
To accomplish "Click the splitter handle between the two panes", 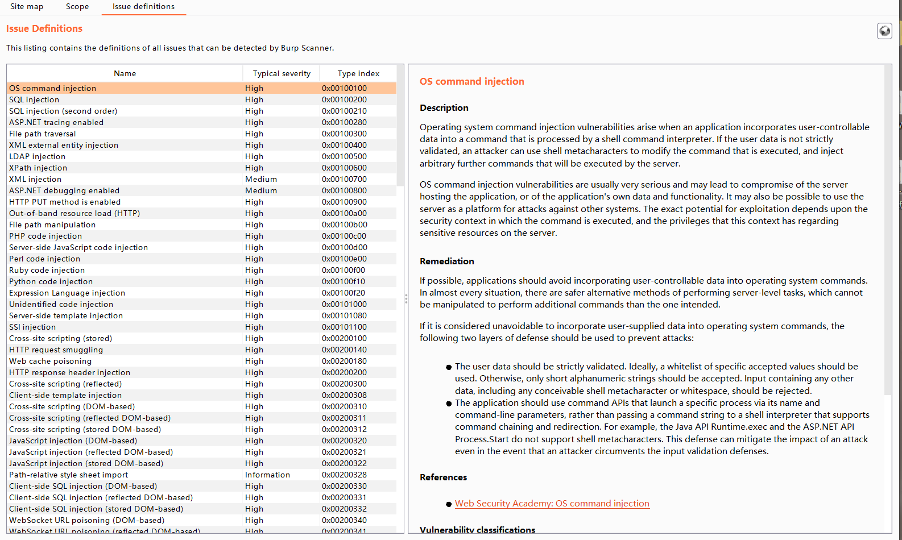I will (x=406, y=298).
